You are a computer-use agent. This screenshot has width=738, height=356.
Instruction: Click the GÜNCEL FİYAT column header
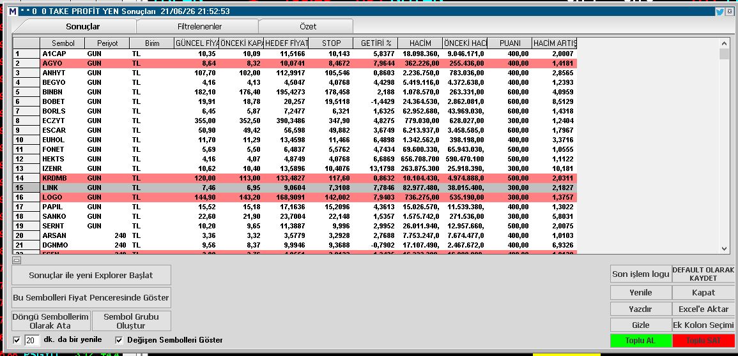197,43
